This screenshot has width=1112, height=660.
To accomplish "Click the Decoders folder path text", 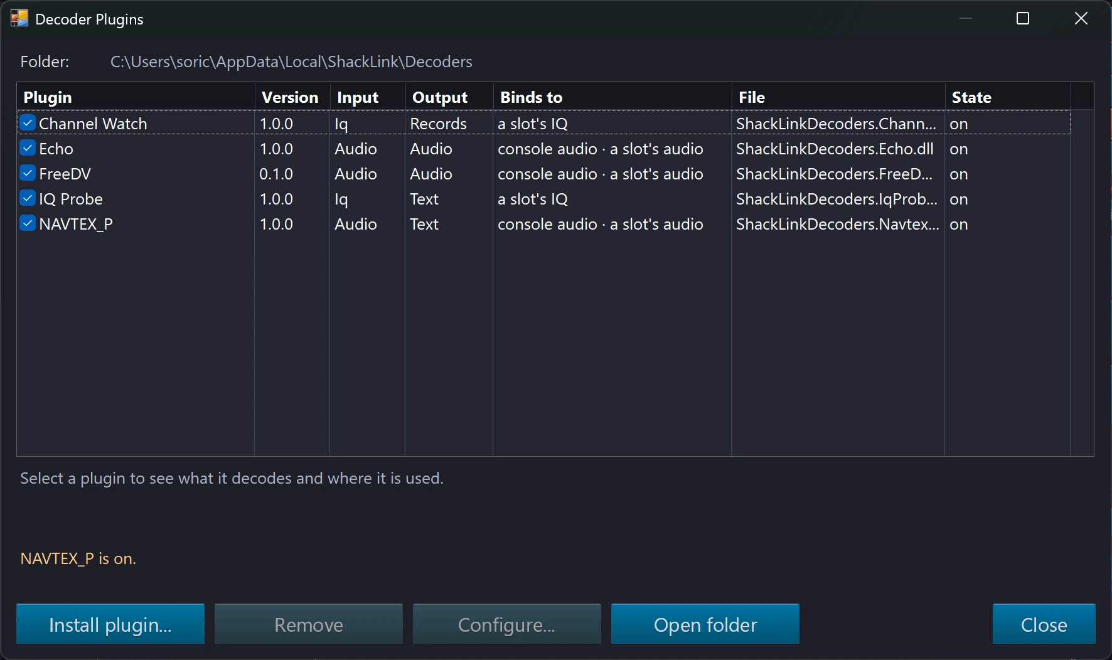I will click(x=291, y=61).
